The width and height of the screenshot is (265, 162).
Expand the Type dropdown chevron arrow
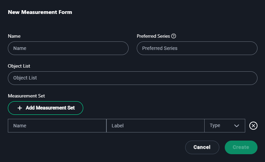237,126
